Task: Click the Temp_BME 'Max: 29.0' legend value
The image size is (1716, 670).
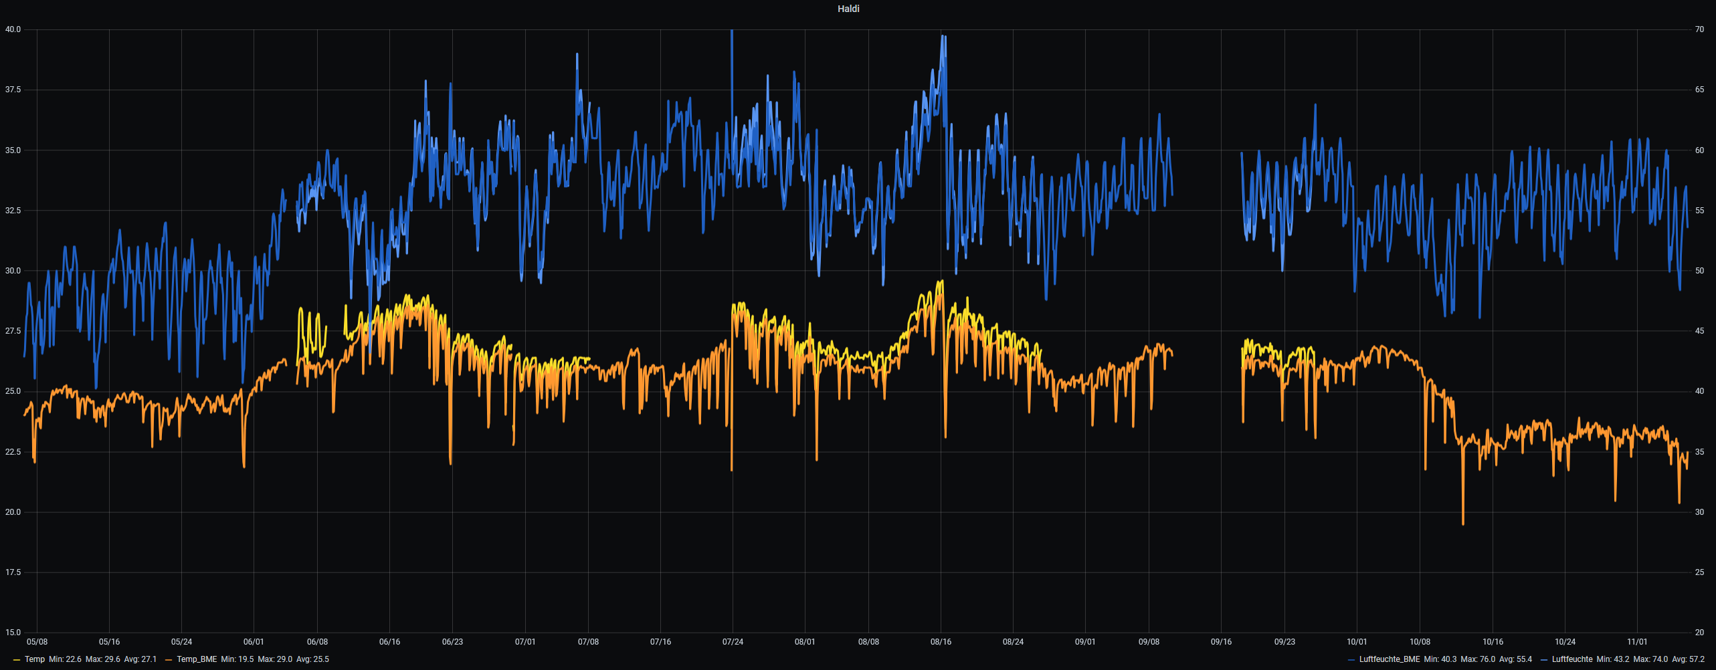Action: 275,659
